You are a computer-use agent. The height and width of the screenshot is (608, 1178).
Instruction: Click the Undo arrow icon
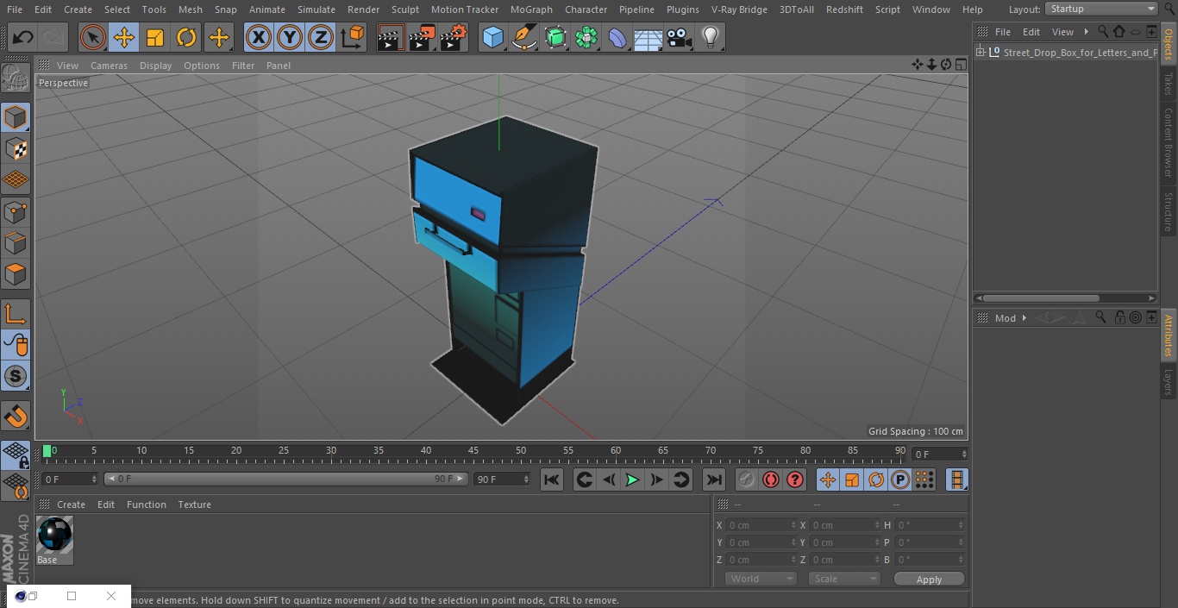point(23,37)
